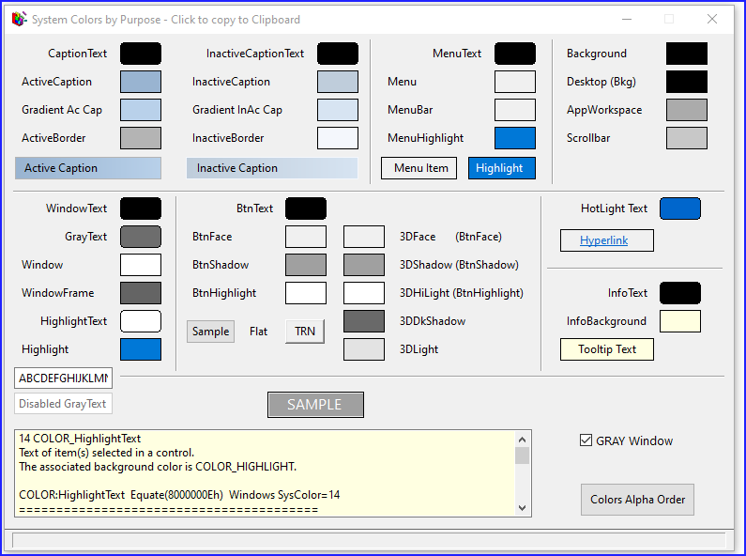Viewport: 746px width, 556px height.
Task: Click the InfoBackground pale yellow swatch
Action: (x=680, y=321)
